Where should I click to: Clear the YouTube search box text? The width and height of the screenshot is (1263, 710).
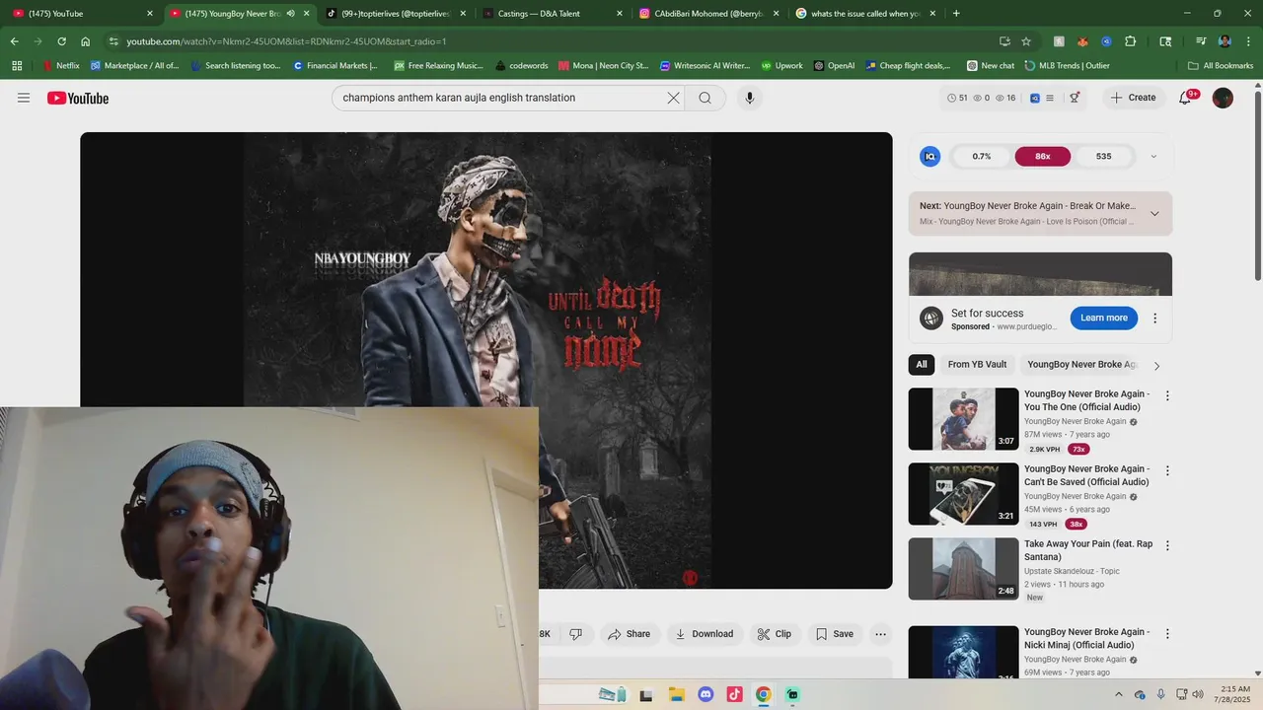(673, 98)
